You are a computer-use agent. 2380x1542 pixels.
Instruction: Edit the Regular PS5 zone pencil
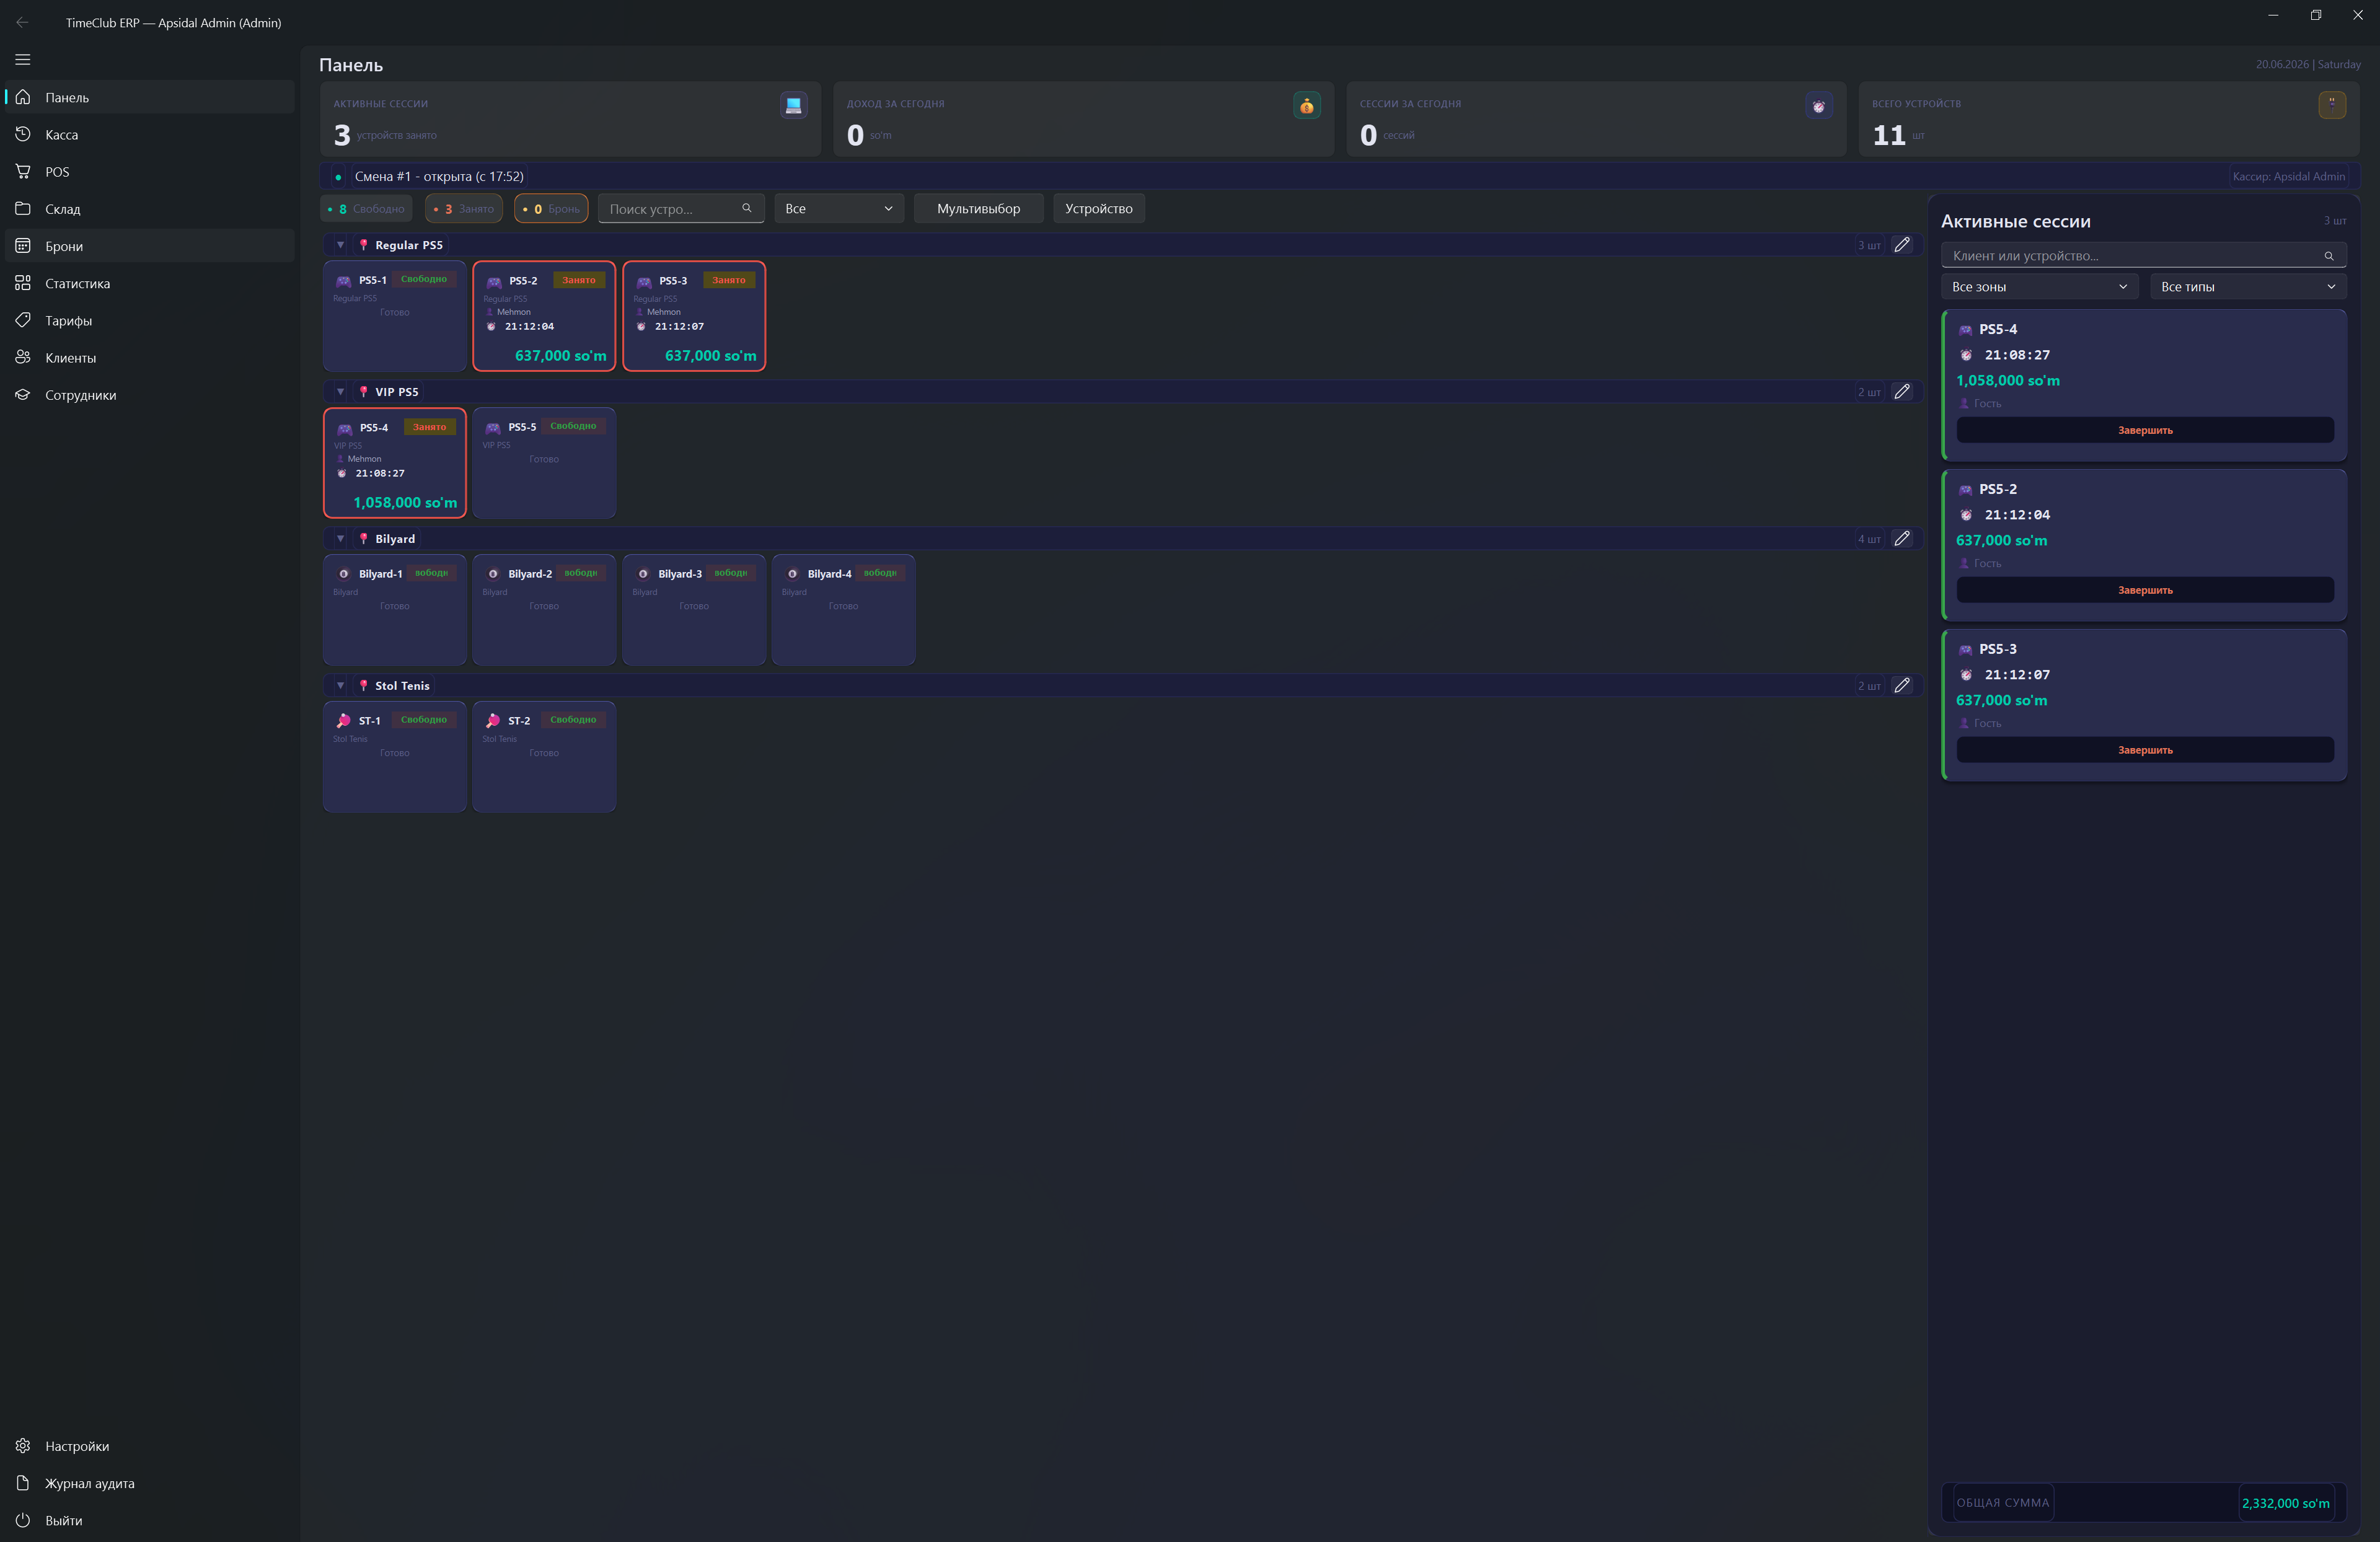(1902, 245)
